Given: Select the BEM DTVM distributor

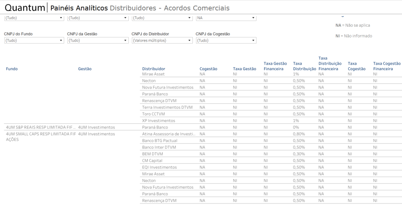Looking at the screenshot, I should click(x=152, y=154).
